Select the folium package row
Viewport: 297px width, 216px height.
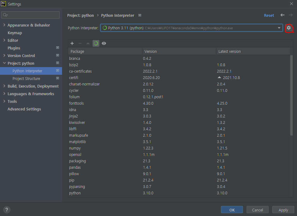[179, 97]
